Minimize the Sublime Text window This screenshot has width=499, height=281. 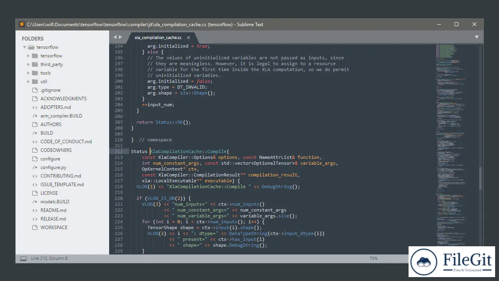coord(438,24)
